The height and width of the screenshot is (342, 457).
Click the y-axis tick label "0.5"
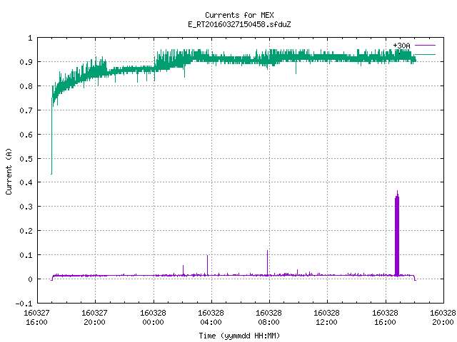pos(26,158)
